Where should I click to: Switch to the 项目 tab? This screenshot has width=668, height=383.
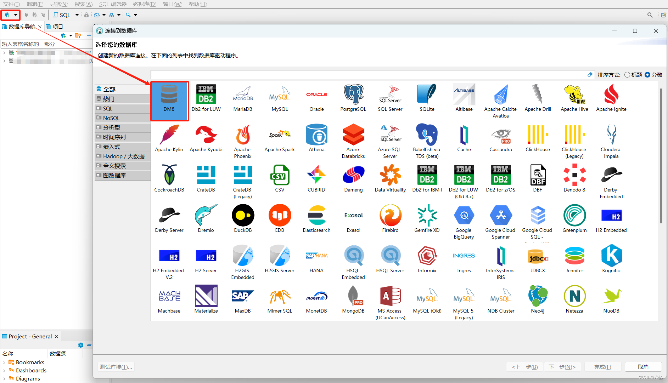(55, 27)
